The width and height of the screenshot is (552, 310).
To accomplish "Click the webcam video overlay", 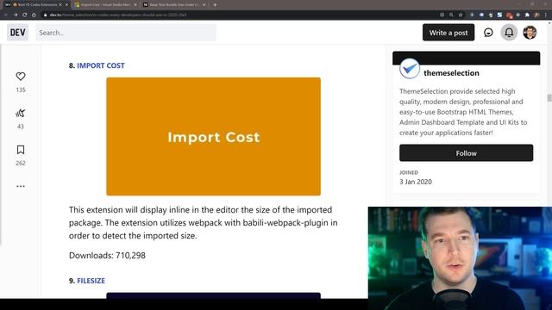I will (460, 258).
